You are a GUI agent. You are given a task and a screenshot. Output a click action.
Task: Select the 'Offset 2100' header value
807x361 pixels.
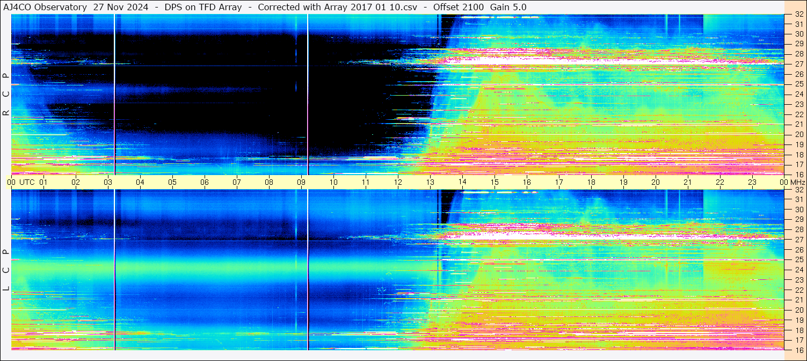tap(457, 7)
